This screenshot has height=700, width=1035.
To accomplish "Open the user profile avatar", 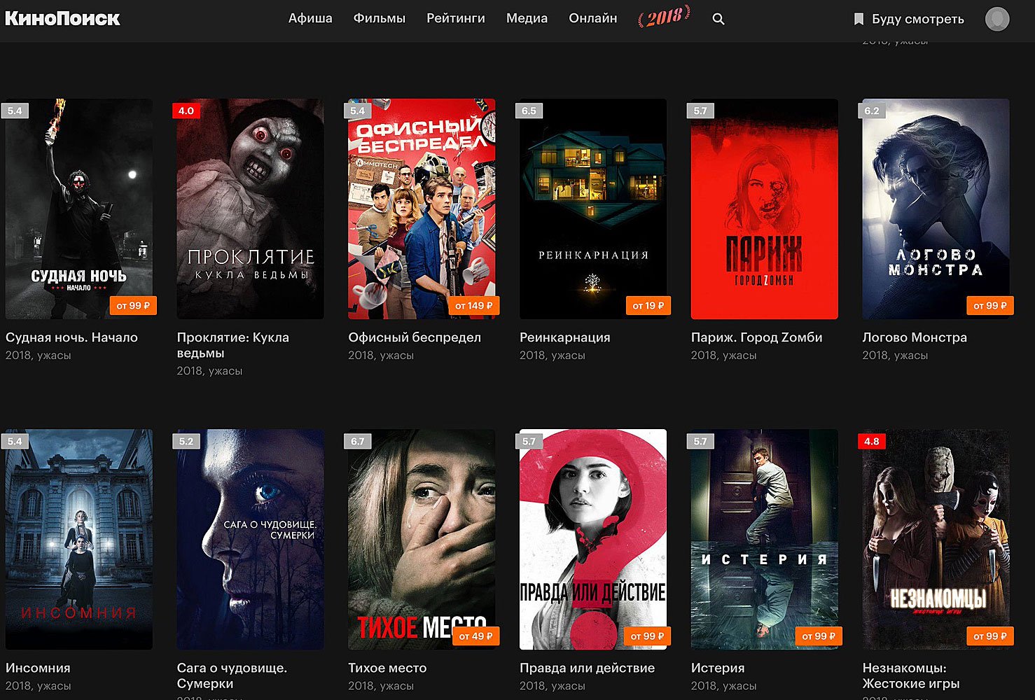I will click(996, 19).
